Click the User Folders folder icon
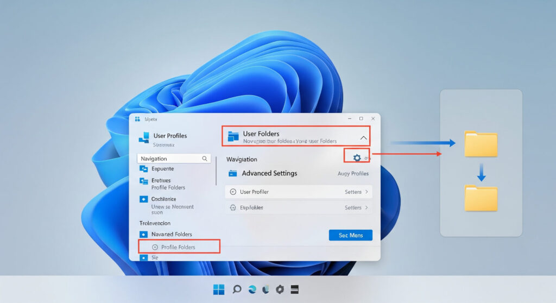556x303 pixels. pos(233,136)
